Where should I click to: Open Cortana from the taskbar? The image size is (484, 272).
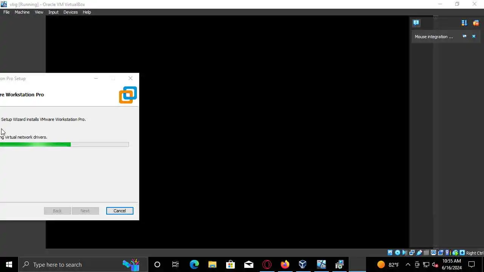pos(157,264)
